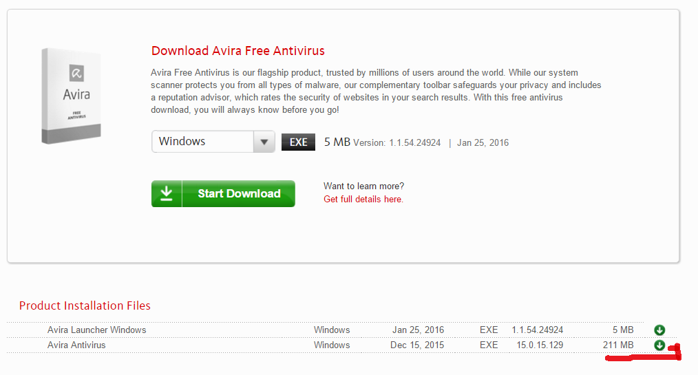This screenshot has height=375, width=698.
Task: Click the Avira Launcher Windows download arrow icon
Action: [659, 330]
